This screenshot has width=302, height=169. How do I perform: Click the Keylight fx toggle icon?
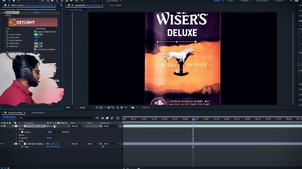pyautogui.click(x=4, y=13)
